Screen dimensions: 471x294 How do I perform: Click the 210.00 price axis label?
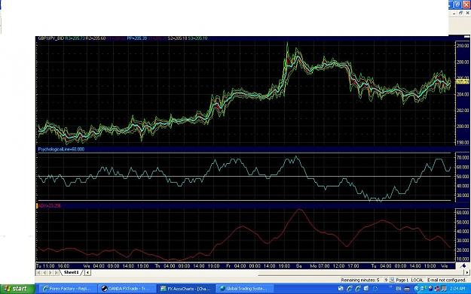coord(462,46)
